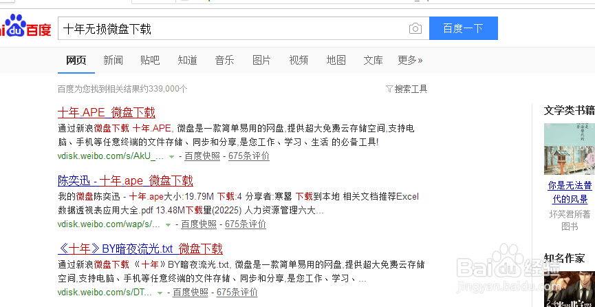Viewport: 595px width, 307px height.
Task: Switch to the 图片 tab
Action: click(x=261, y=60)
